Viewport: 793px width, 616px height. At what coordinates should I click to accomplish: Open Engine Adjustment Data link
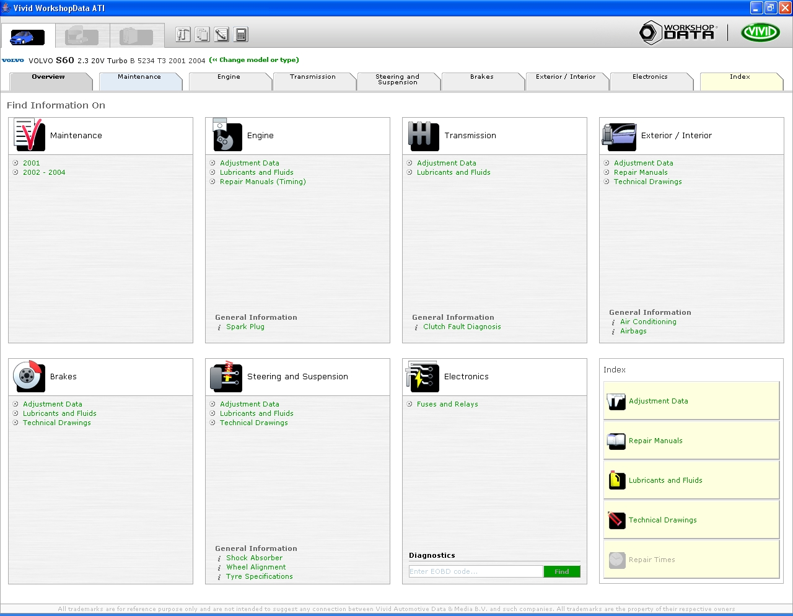click(250, 163)
